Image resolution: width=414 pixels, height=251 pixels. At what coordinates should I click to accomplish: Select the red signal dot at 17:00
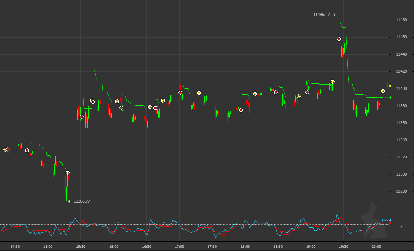coord(180,93)
